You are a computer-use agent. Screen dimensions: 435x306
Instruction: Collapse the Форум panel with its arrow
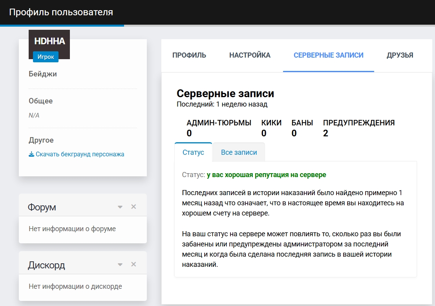(120, 207)
